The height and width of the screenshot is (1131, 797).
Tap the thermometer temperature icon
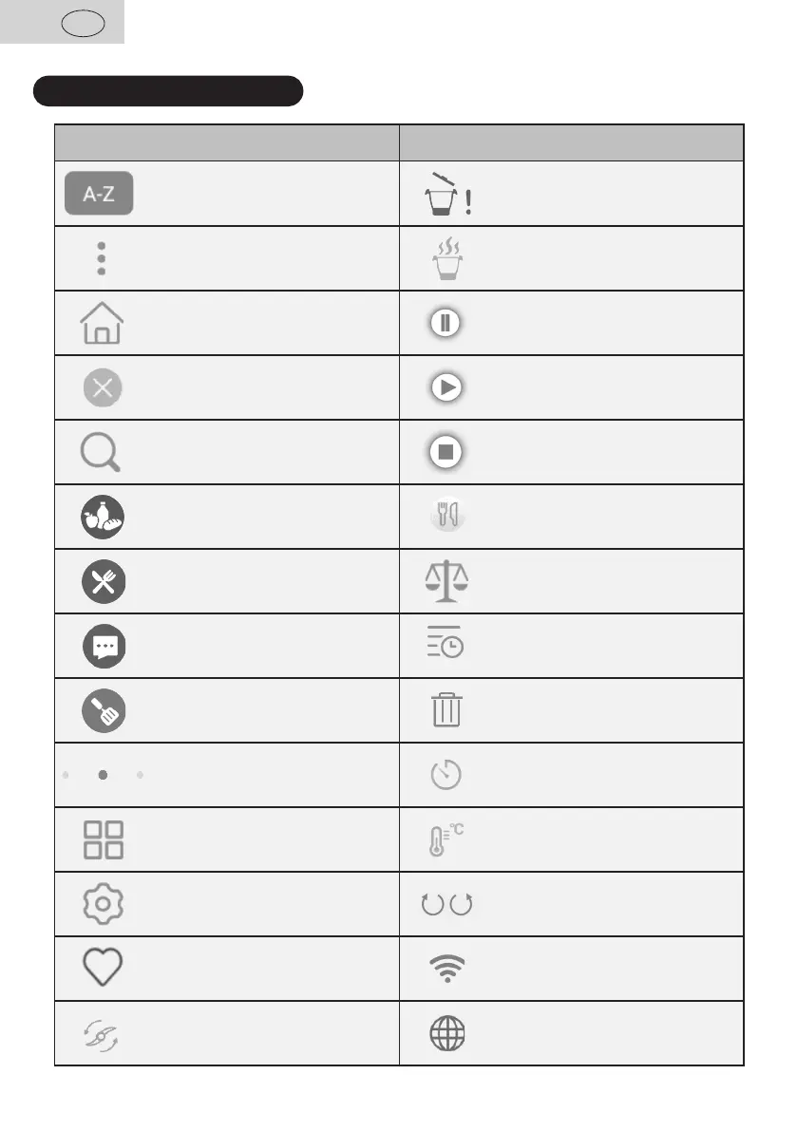443,839
